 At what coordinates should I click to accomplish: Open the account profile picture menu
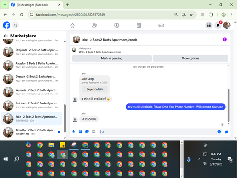click(227, 25)
